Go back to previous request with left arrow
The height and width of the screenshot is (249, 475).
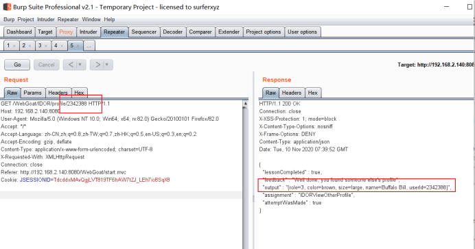[x=71, y=64]
